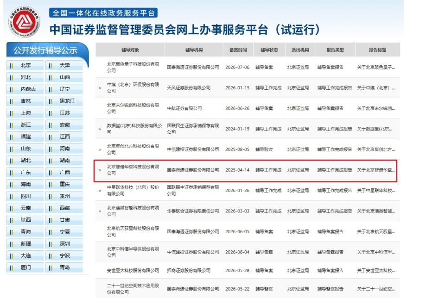
Task: Click the 备案时间 column header
Action: (238, 50)
